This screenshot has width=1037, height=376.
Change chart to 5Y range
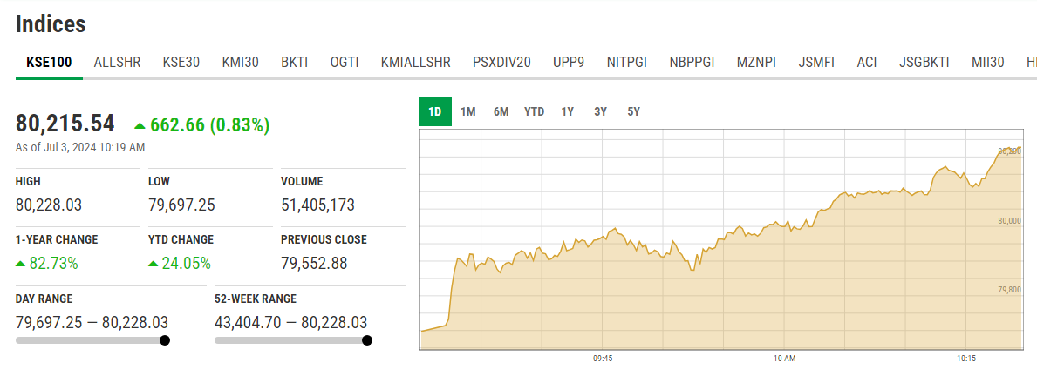[x=634, y=112]
